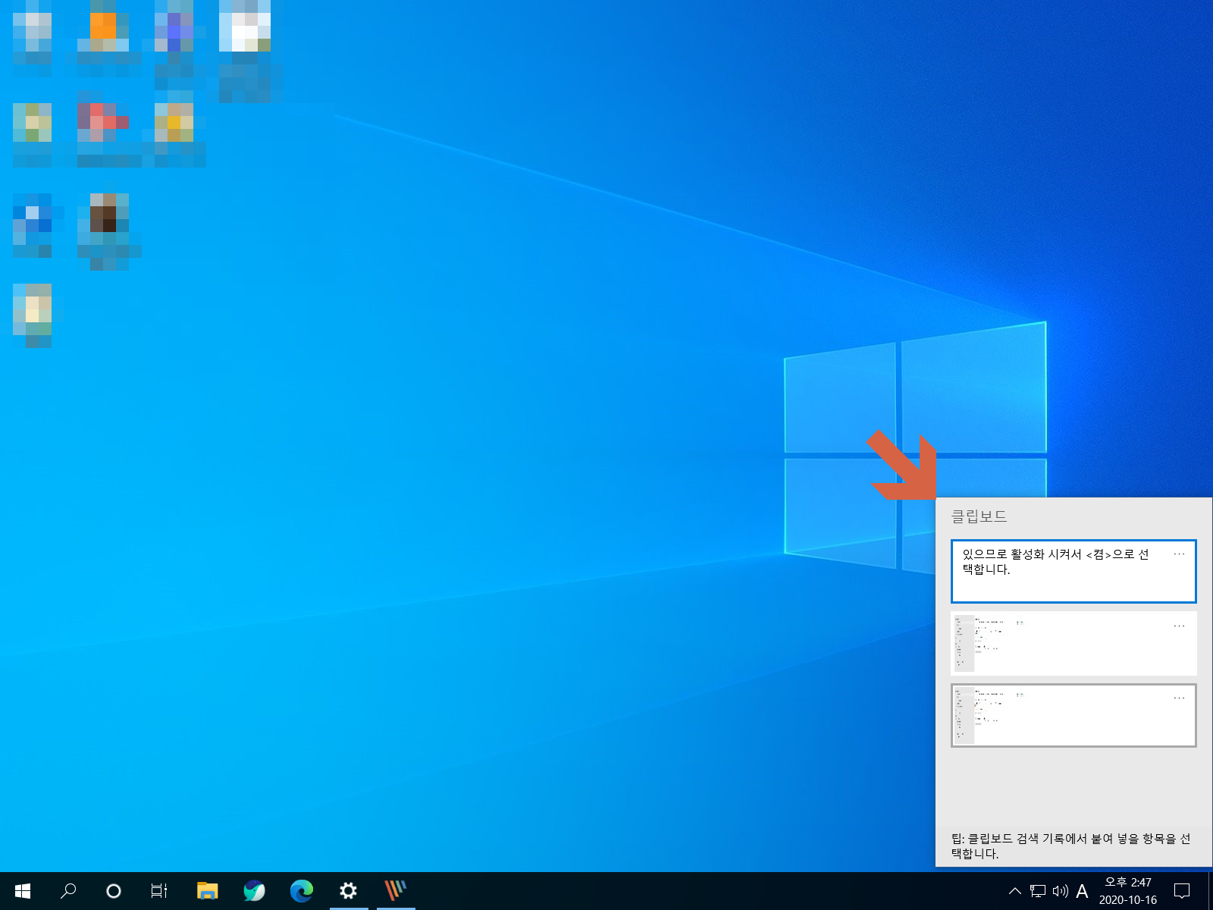
Task: Toggle IME input mode indicator A
Action: pyautogui.click(x=1082, y=891)
